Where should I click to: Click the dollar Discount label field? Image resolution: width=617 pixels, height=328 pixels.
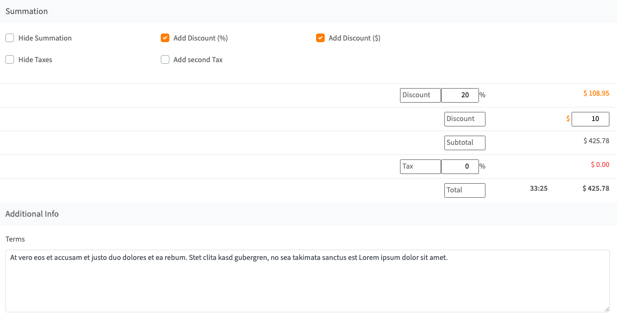[465, 119]
